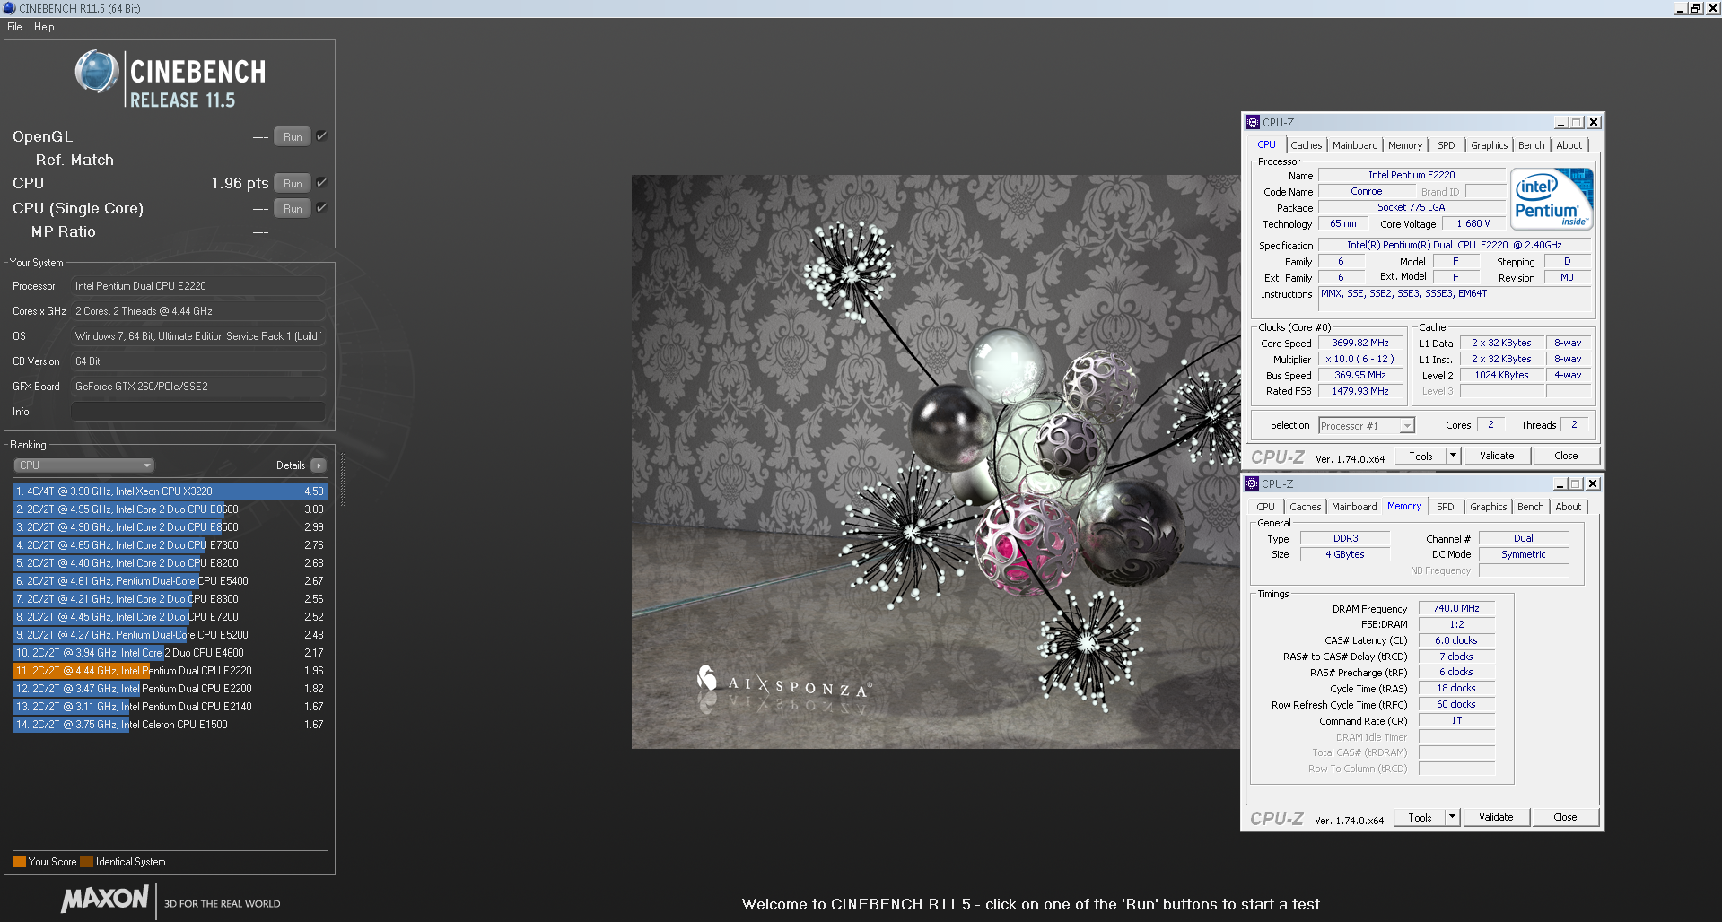This screenshot has width=1722, height=922.
Task: Open Memory tab in upper CPU-Z window
Action: click(1404, 145)
